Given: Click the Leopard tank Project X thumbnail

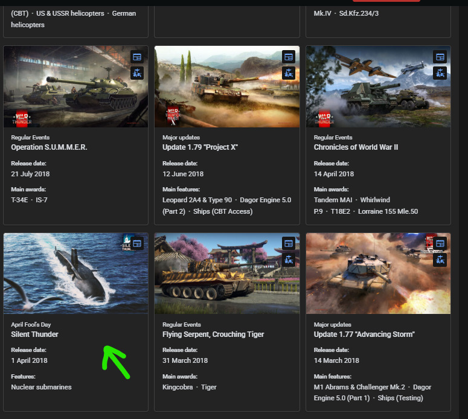Looking at the screenshot, I should (x=227, y=86).
